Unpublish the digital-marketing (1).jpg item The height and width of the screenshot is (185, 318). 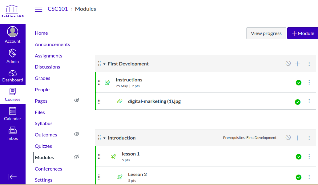(298, 102)
